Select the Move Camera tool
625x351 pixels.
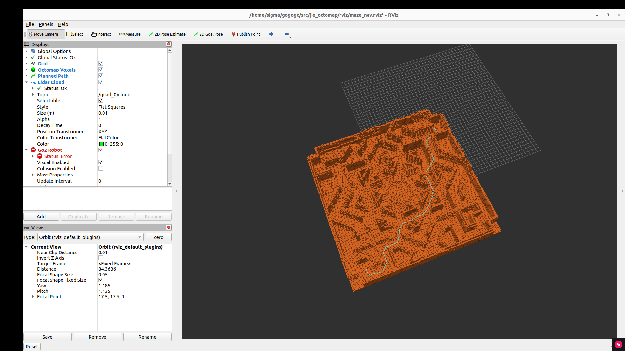pos(46,34)
